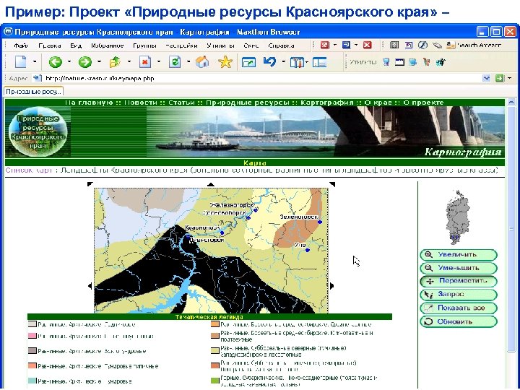This screenshot has height=390, width=520.
Task: Click the black window utility icon
Action: coord(399,62)
